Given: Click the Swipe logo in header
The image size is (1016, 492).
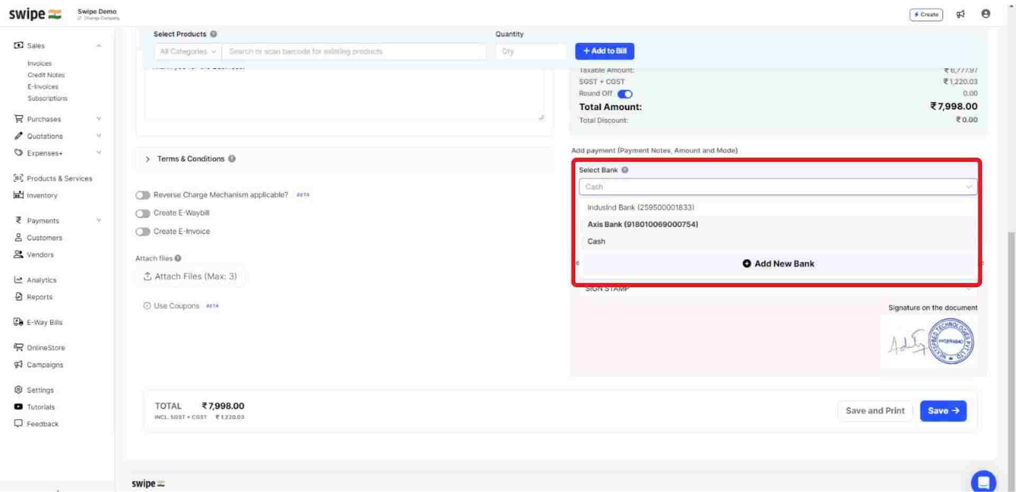Looking at the screenshot, I should point(35,14).
